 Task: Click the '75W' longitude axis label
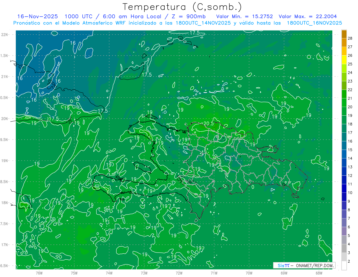coord(74,273)
